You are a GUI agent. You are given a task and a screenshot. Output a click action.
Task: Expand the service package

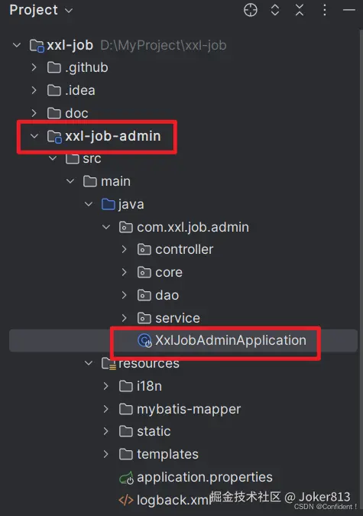coord(124,318)
